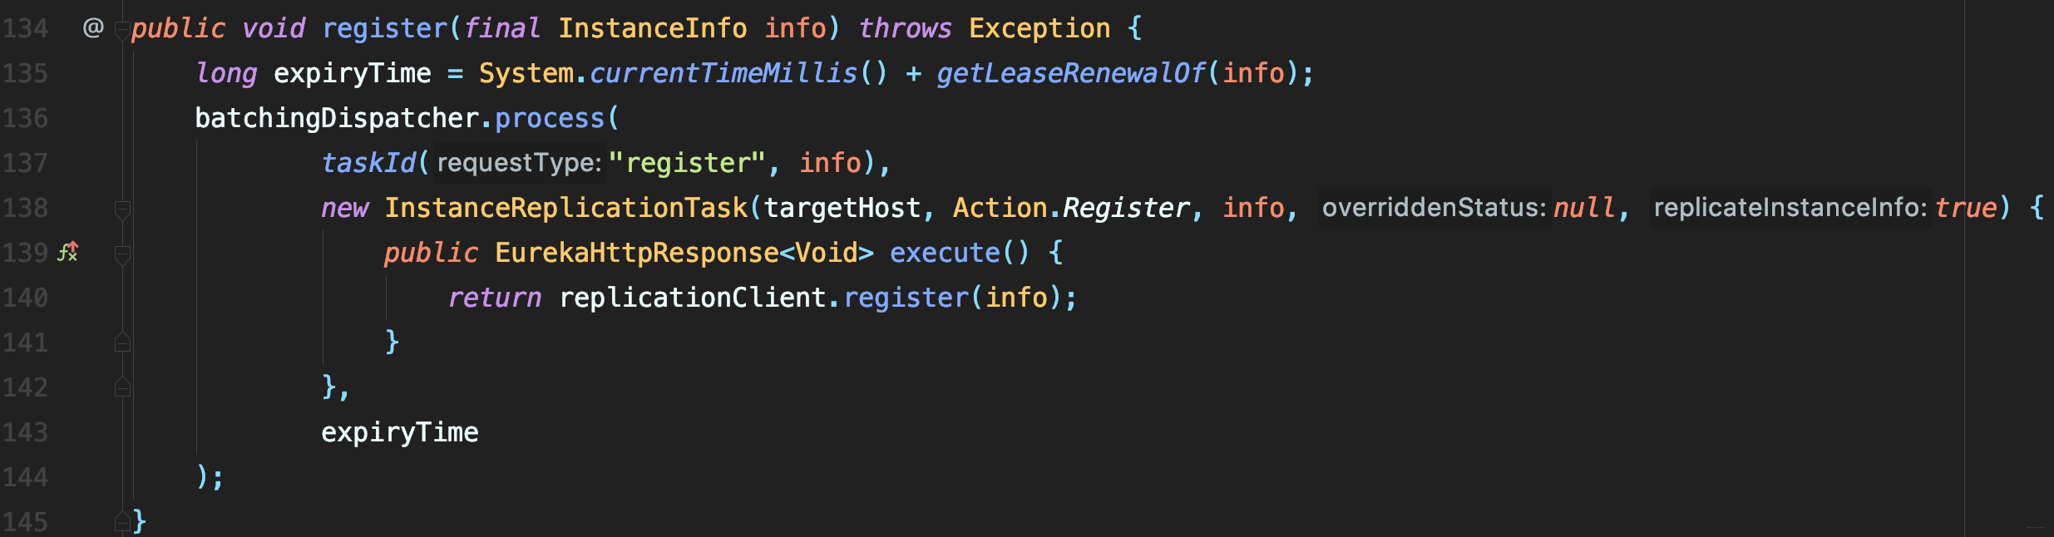2054x537 pixels.
Task: Collapse the execute method fold marker on line 139
Action: point(122,255)
